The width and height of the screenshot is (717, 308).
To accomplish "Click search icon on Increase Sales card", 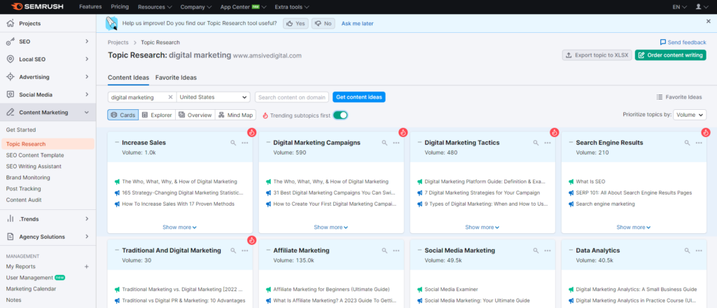I will [234, 143].
